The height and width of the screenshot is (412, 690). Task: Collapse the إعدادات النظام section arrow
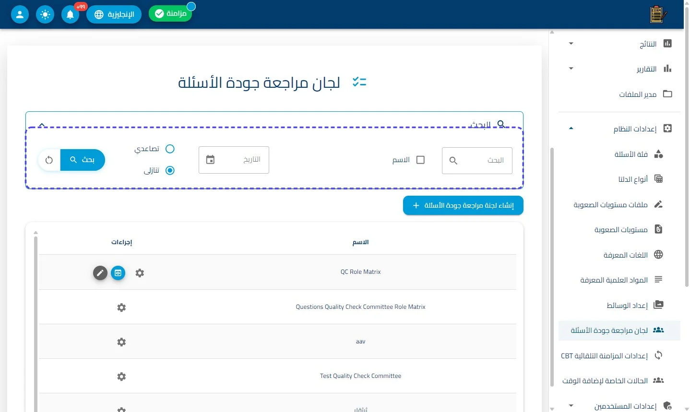(571, 129)
